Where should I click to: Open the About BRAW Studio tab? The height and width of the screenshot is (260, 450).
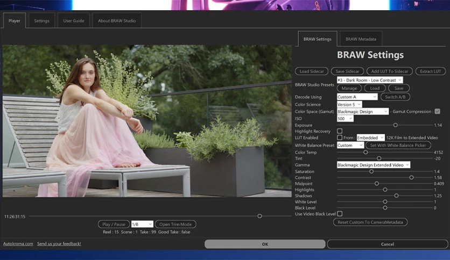click(117, 20)
